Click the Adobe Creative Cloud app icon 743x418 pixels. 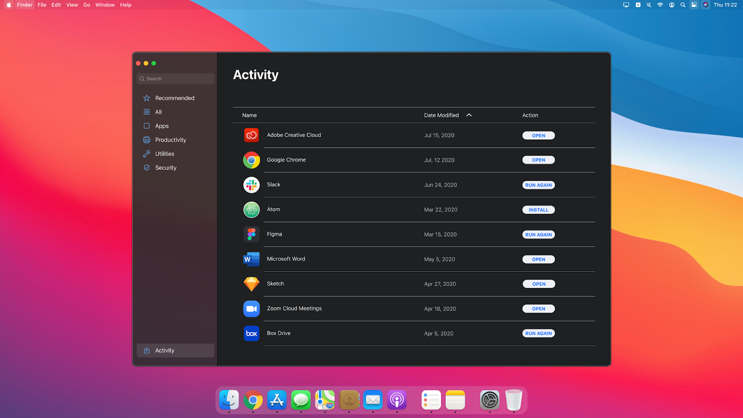click(251, 135)
